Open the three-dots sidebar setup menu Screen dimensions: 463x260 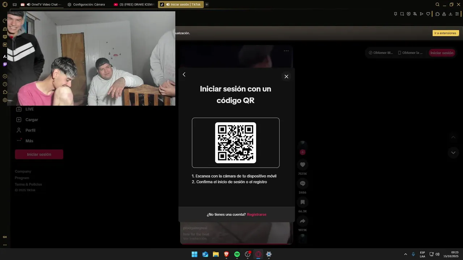5,245
